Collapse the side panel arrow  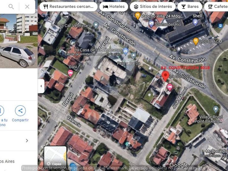[41, 86]
